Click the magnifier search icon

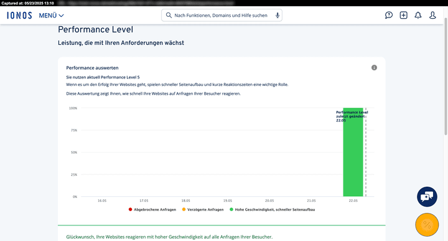[169, 16]
